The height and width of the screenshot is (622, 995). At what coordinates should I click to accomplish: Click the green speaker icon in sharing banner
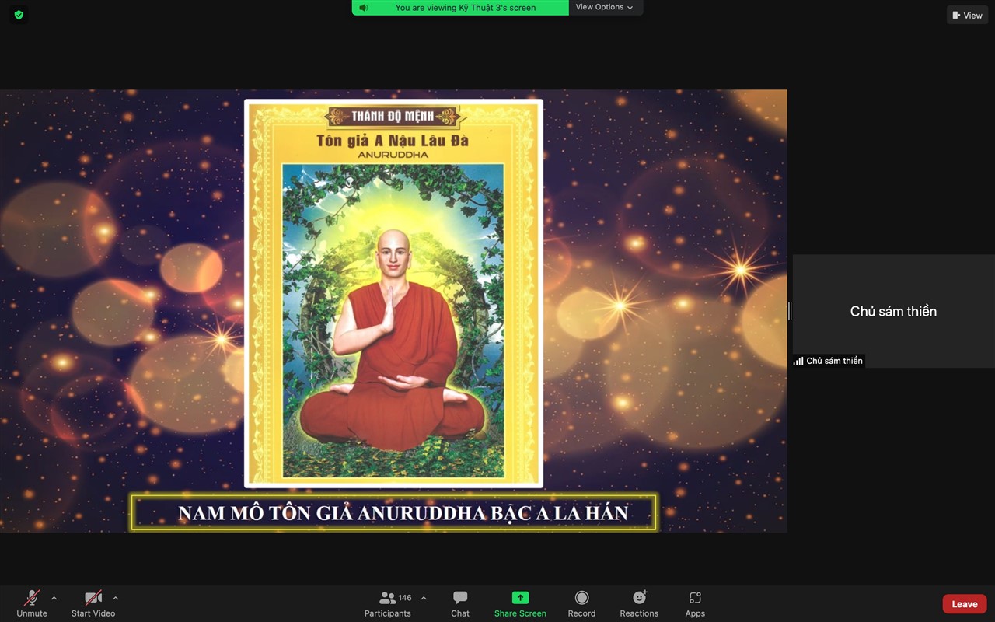[363, 8]
